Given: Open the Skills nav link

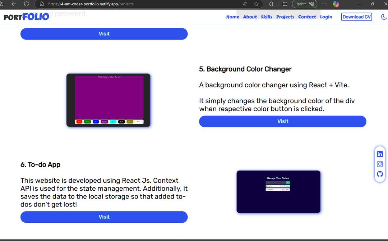Looking at the screenshot, I should (x=267, y=17).
